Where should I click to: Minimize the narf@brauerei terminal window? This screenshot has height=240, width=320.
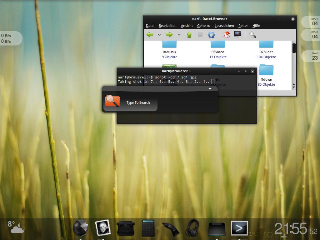[238, 71]
